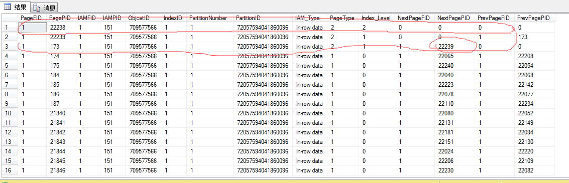Select row header number 12
569x183 pixels.
10,132
